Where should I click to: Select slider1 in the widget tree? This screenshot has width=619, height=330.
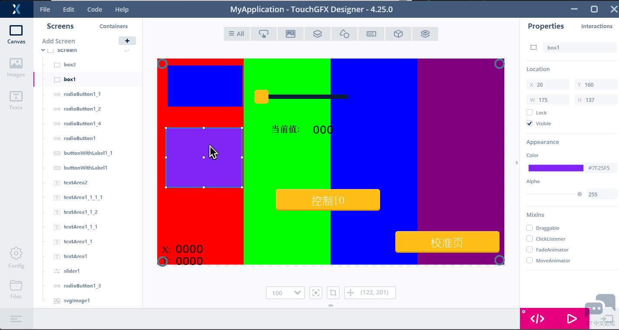pyautogui.click(x=72, y=271)
